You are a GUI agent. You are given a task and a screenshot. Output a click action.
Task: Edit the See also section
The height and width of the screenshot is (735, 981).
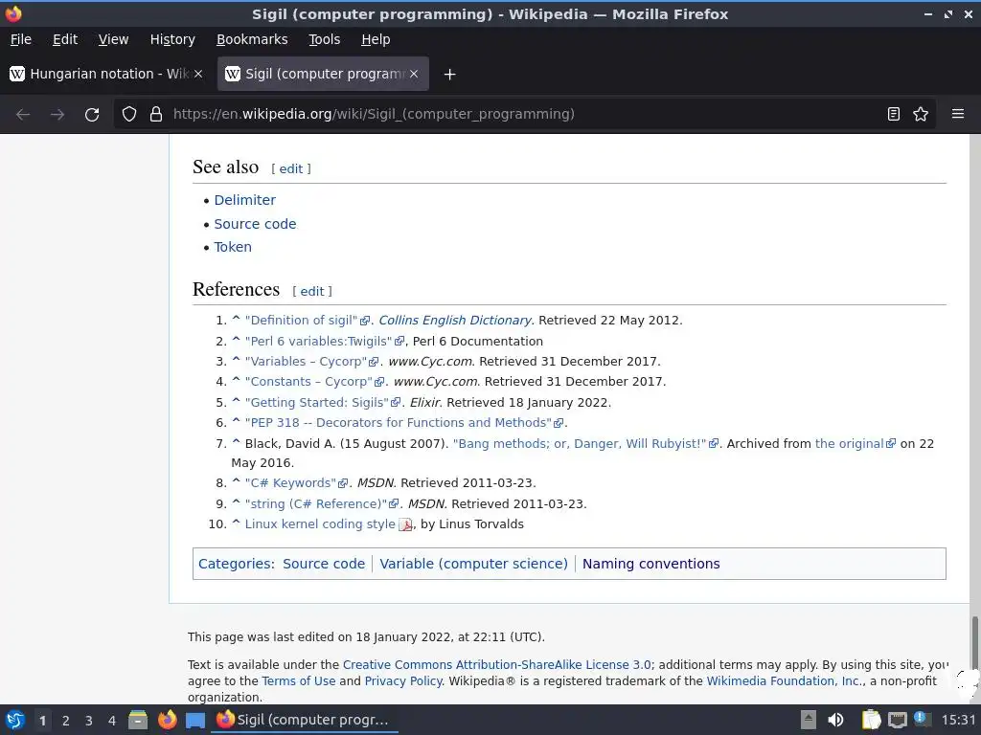(x=291, y=169)
